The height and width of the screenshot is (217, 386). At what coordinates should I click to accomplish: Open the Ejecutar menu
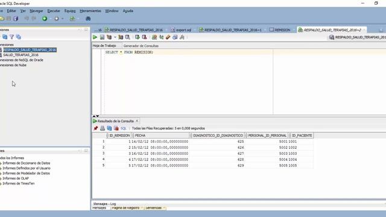pyautogui.click(x=54, y=11)
